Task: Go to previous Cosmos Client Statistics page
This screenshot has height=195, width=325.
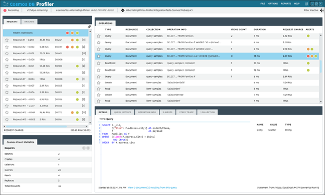Action: [x=84, y=148]
